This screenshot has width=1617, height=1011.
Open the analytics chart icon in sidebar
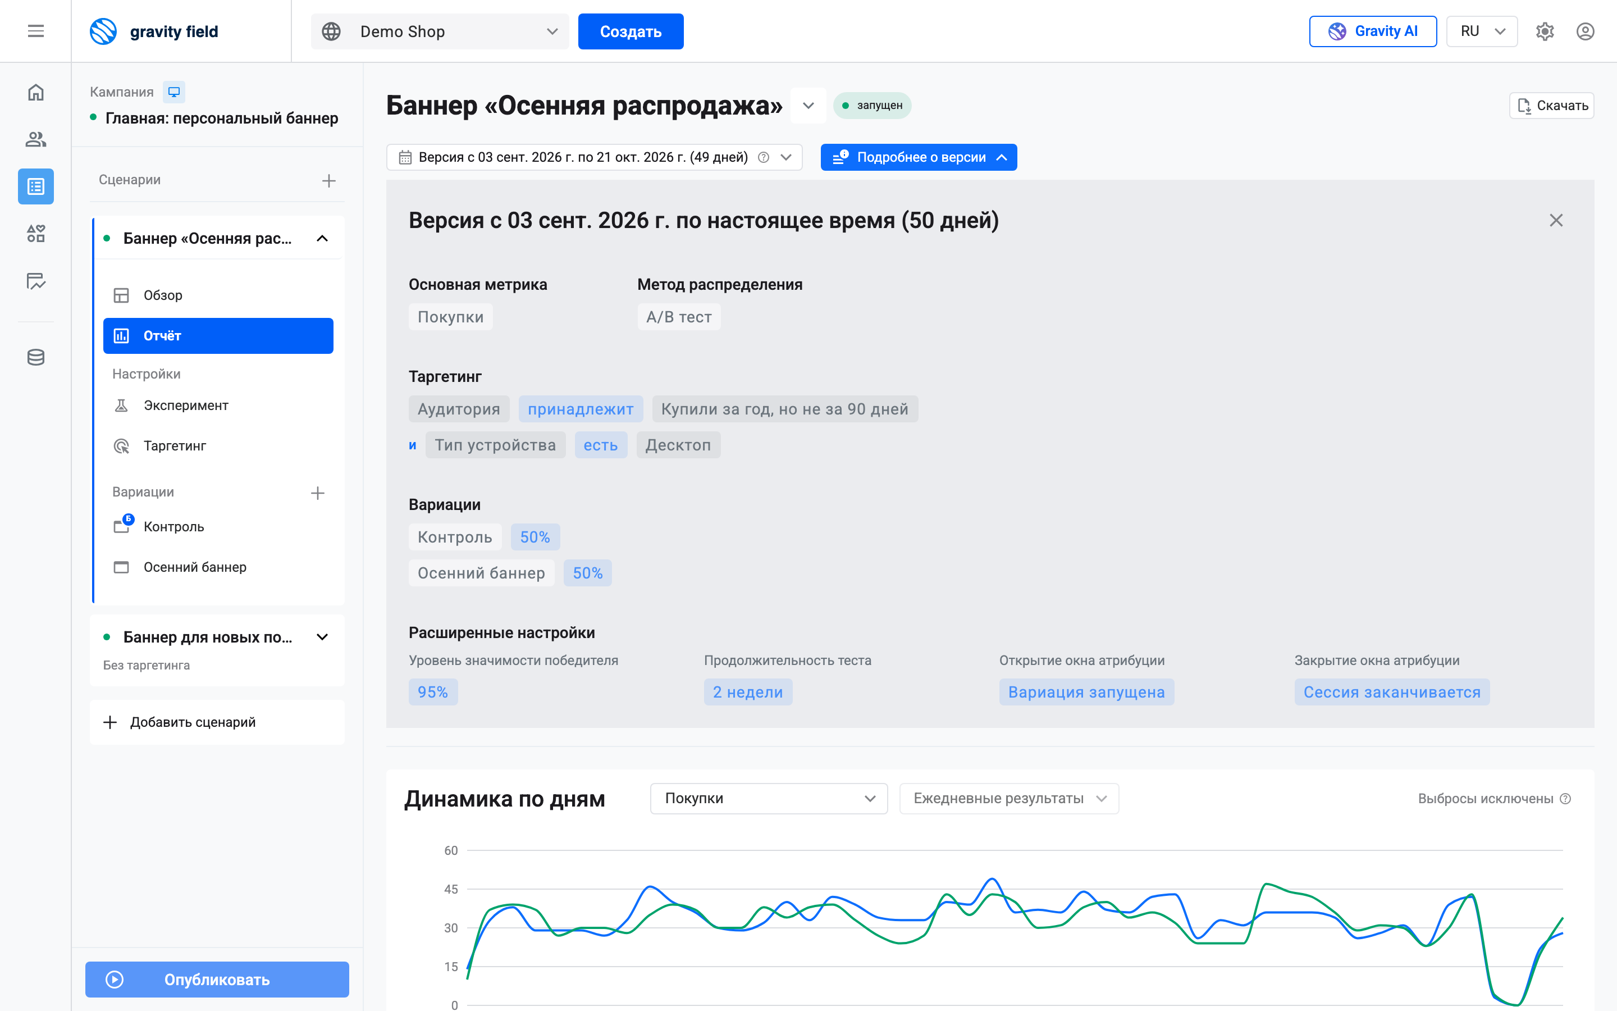36,281
